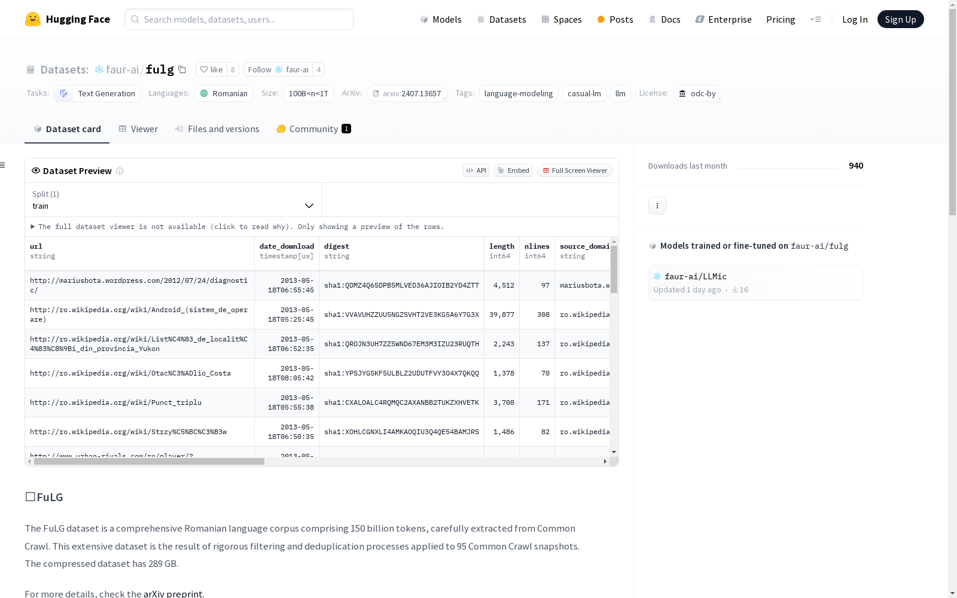
Task: Switch to the Viewer tab
Action: pos(138,129)
